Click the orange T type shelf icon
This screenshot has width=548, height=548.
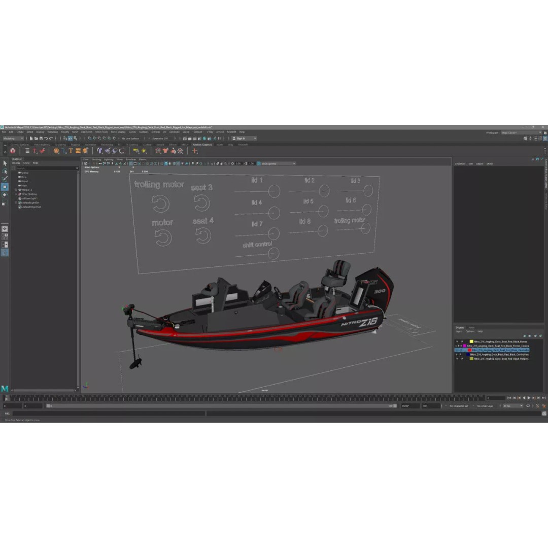pos(71,151)
